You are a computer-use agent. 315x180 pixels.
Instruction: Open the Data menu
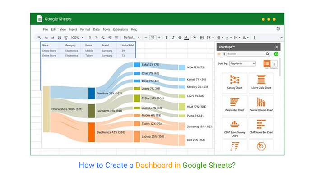coord(96,29)
